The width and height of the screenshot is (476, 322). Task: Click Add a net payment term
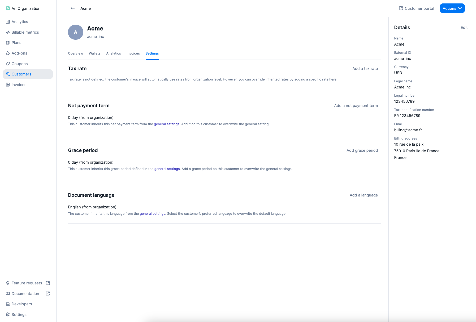(356, 106)
